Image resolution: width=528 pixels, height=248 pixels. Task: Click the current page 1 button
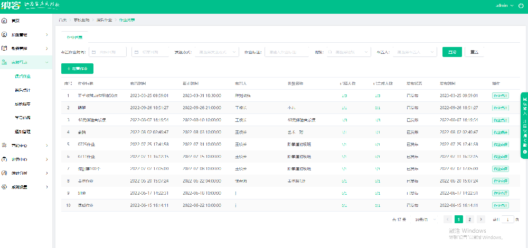(458, 220)
